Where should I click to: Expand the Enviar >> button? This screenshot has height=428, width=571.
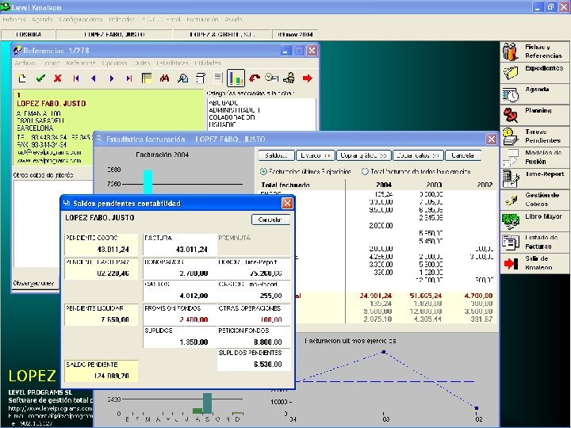[316, 155]
